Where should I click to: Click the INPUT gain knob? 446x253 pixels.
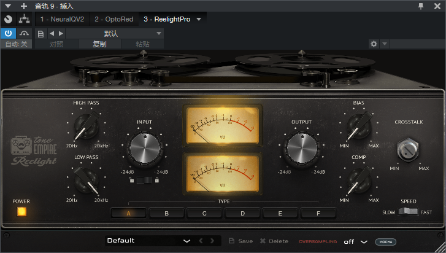pos(145,148)
